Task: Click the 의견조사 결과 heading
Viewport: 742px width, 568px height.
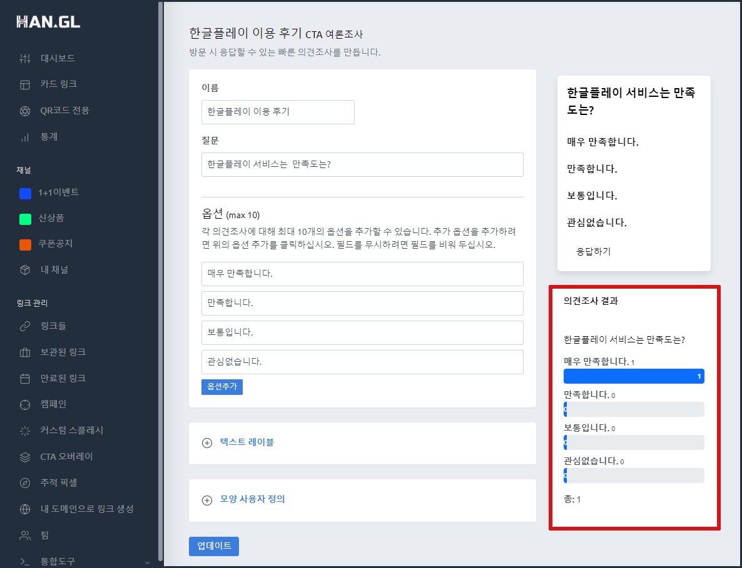Action: coord(591,301)
